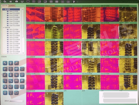Zoom in using the magnifier plus button
This screenshot has width=139, height=105.
(11, 81)
